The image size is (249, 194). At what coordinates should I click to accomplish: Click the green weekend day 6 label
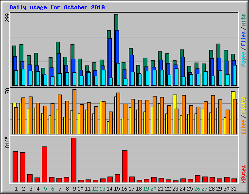(x=53, y=189)
